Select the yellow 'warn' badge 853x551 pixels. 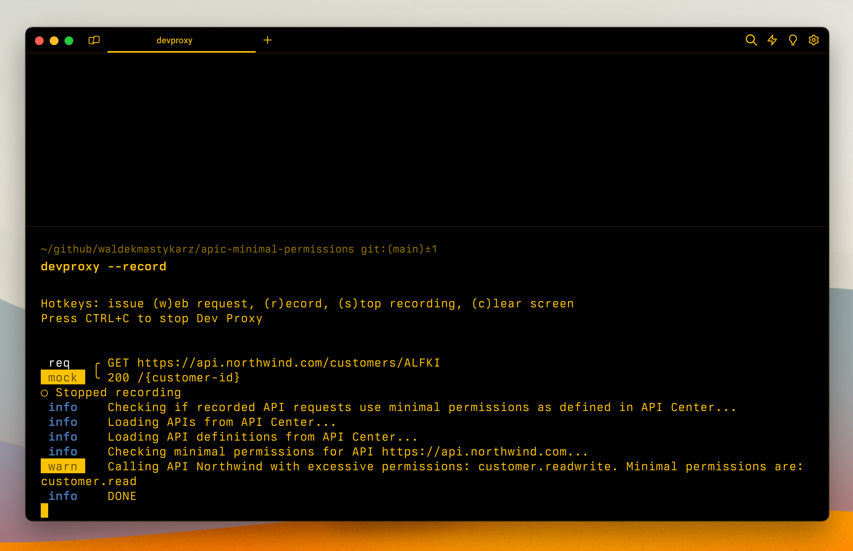click(x=63, y=466)
